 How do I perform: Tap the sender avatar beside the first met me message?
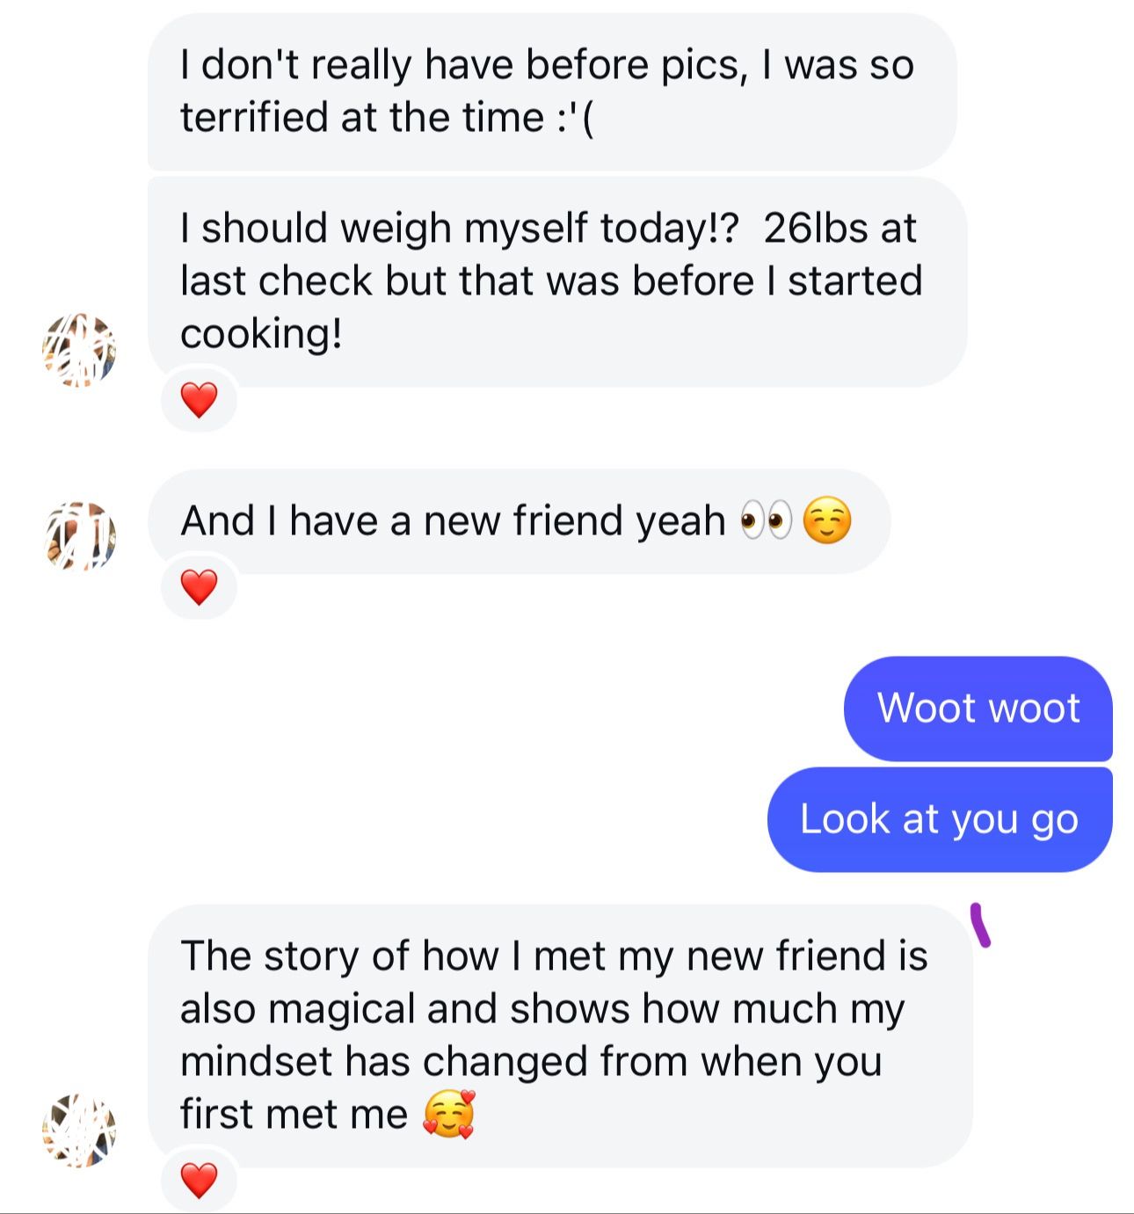(x=79, y=1130)
